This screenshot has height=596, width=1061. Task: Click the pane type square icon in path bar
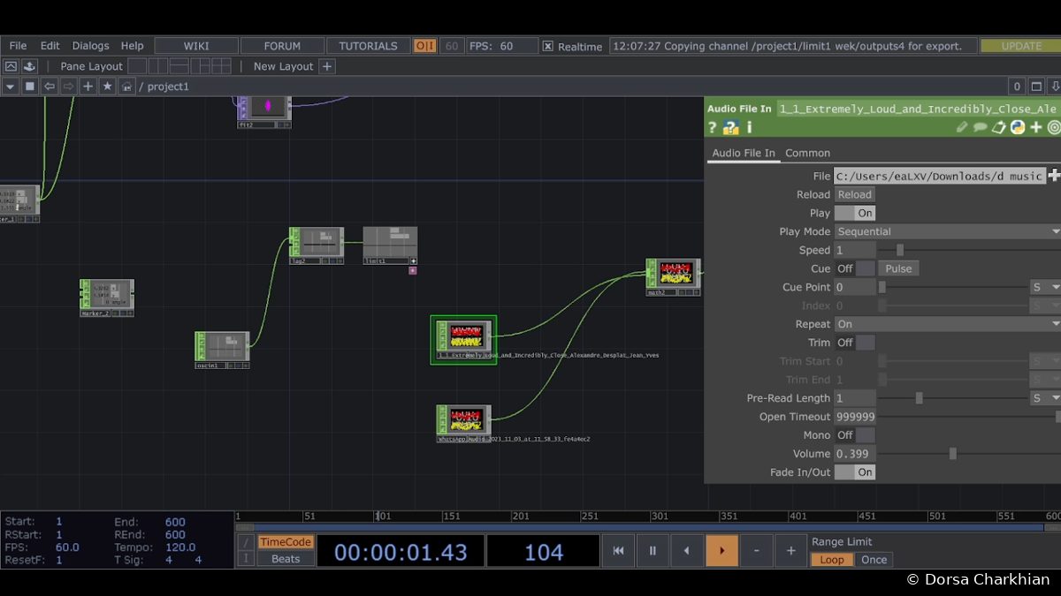point(29,87)
